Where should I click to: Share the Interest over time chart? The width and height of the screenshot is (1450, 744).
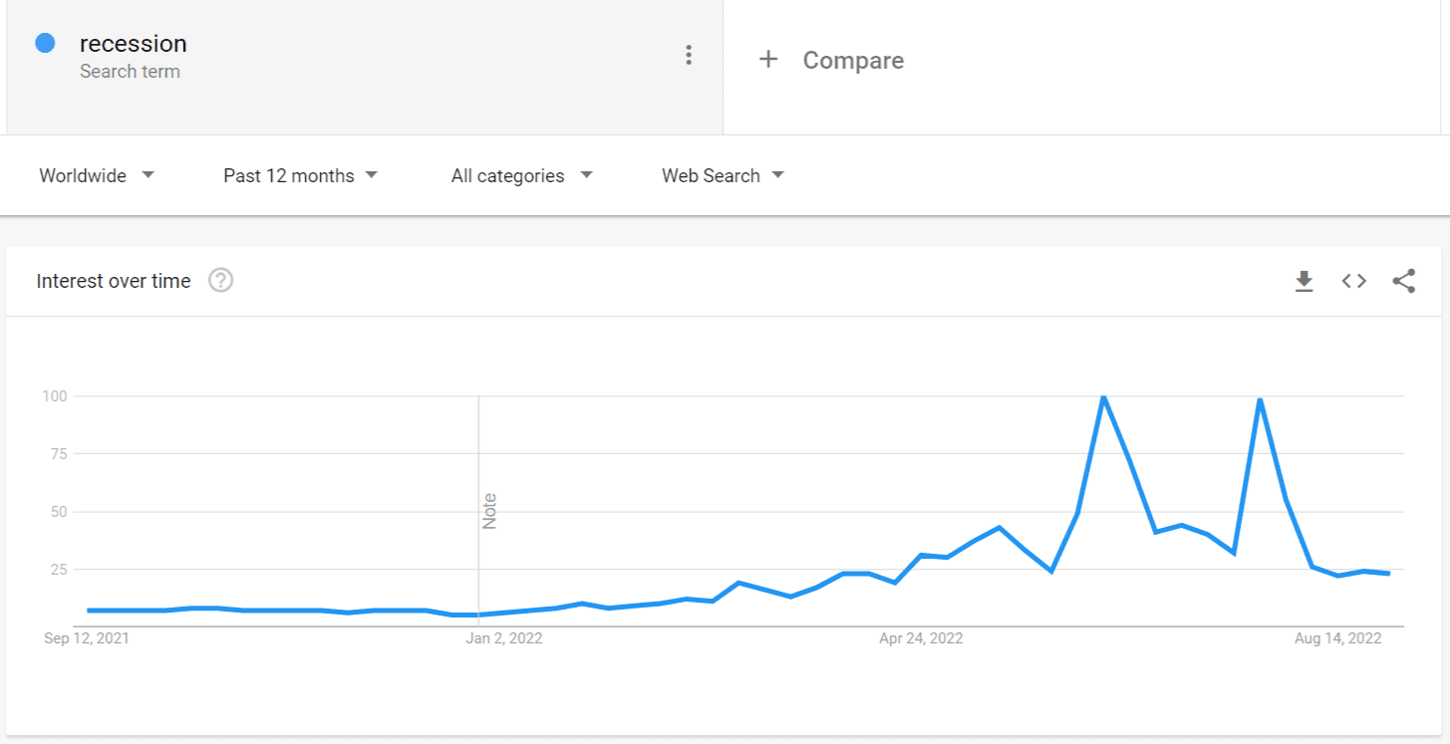coord(1404,281)
